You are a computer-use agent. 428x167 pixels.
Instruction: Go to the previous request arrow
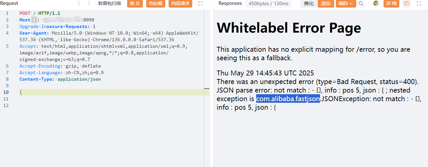point(79,4)
